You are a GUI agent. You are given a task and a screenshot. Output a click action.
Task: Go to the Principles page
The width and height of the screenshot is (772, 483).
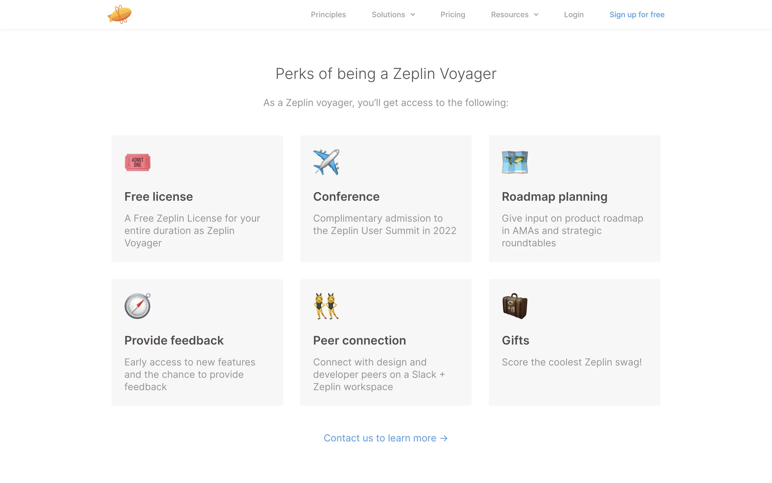pyautogui.click(x=328, y=14)
